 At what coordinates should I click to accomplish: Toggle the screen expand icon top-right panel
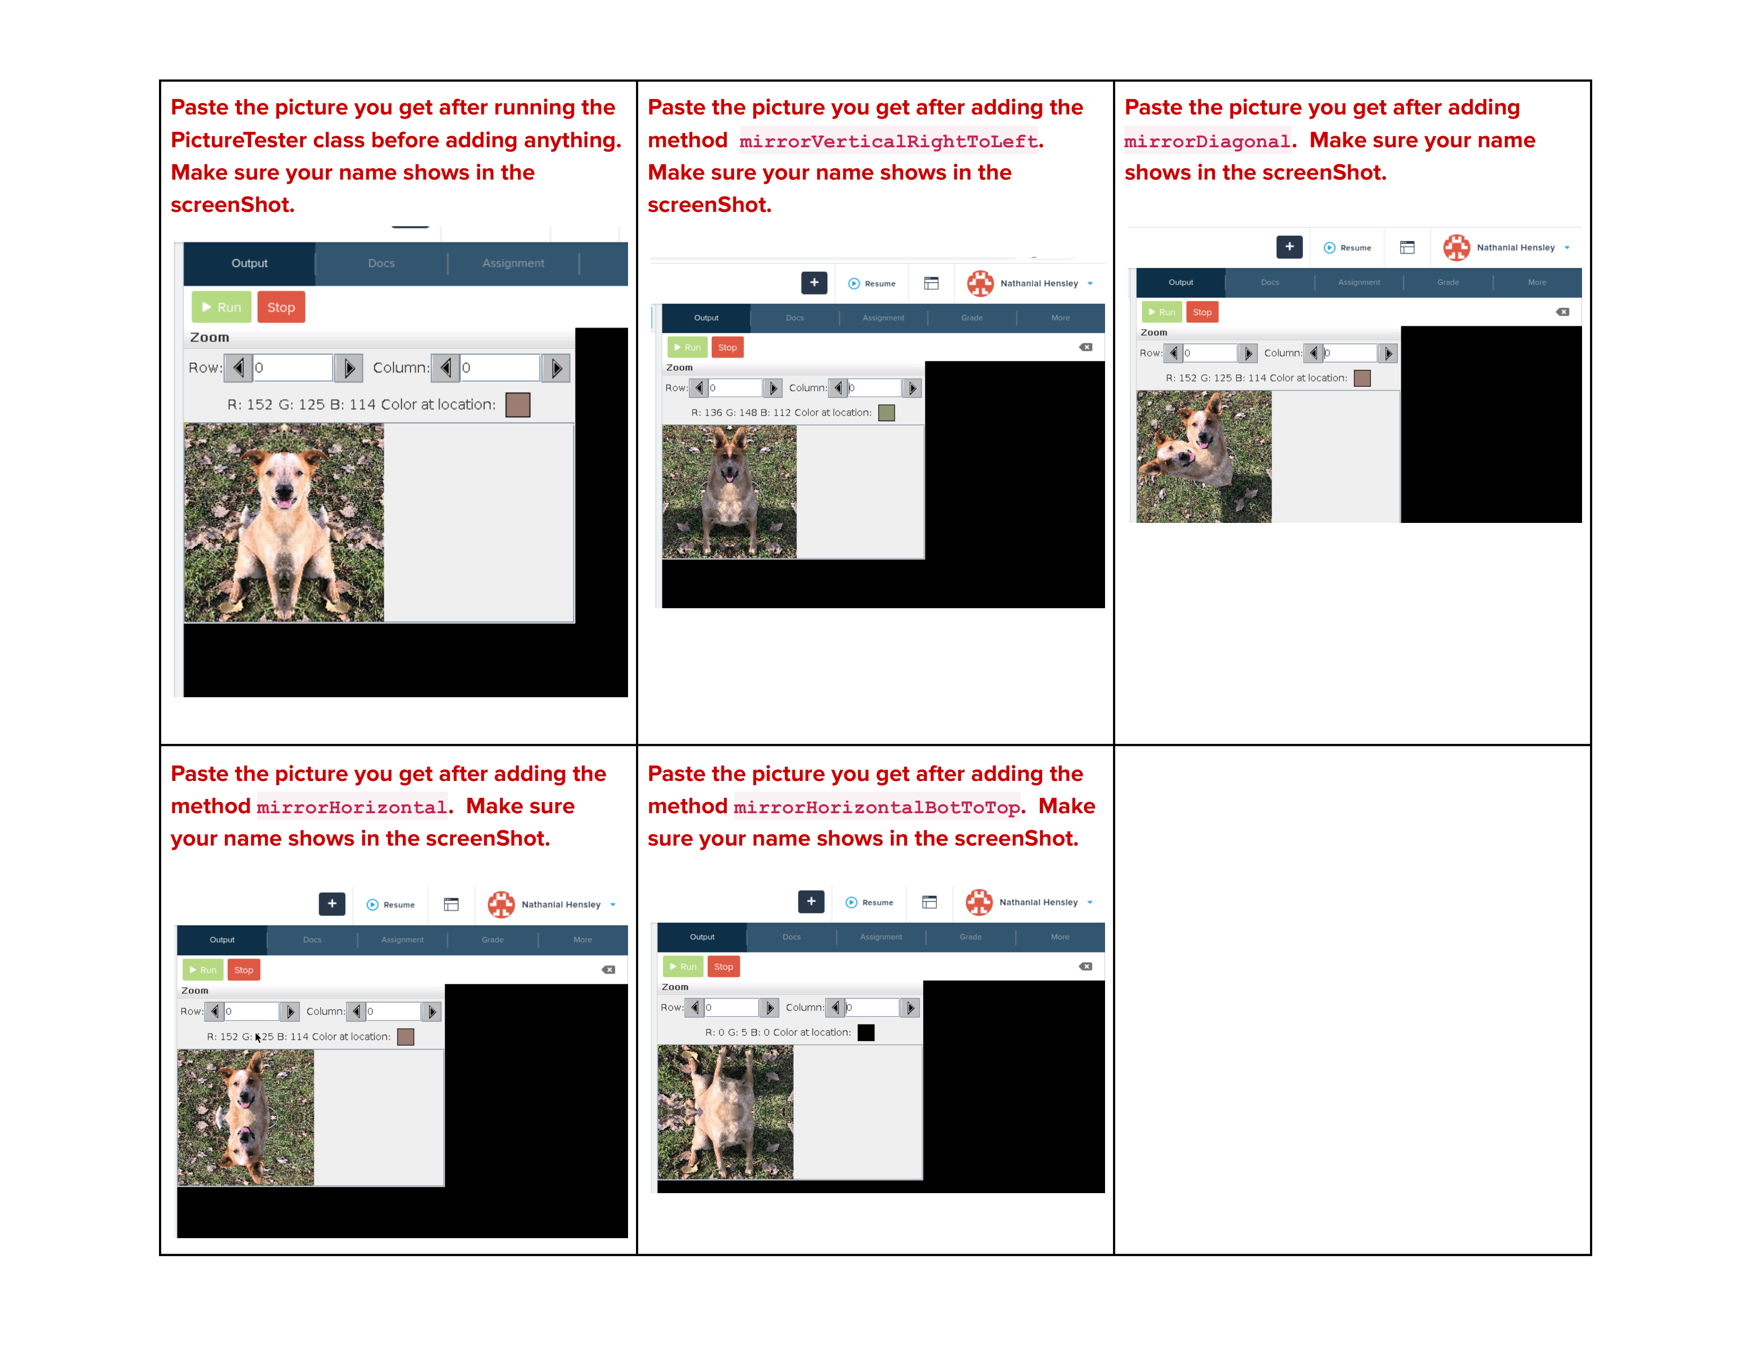1407,247
